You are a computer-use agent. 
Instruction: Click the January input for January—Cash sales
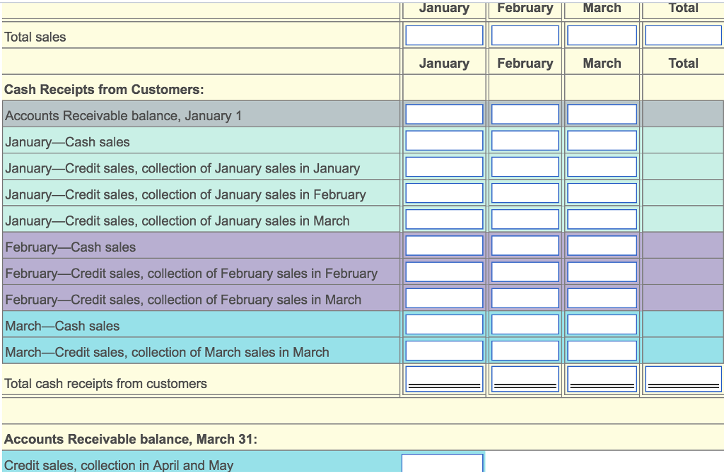pos(443,140)
